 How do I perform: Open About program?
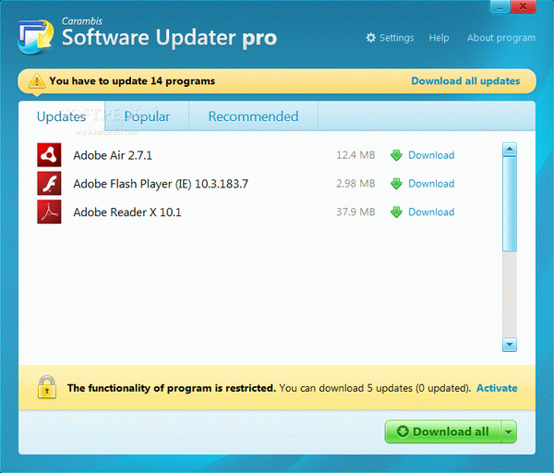point(501,38)
